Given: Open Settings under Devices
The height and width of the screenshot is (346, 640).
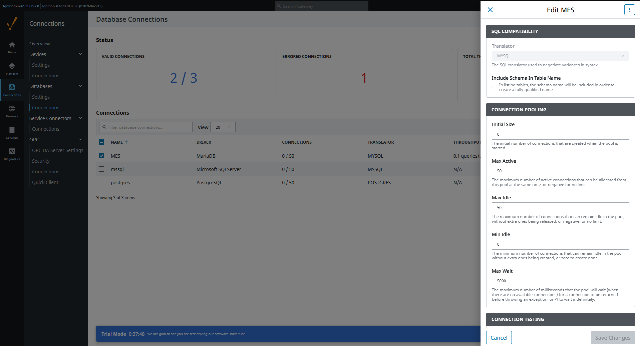Looking at the screenshot, I should tap(41, 65).
